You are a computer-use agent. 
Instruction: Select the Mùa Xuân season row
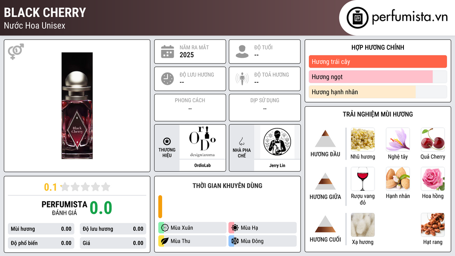[x=192, y=228]
